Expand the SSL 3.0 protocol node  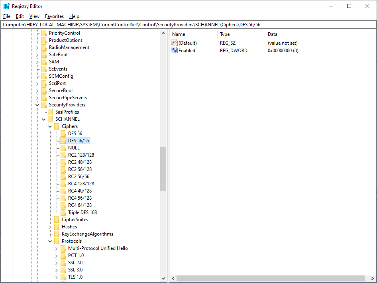[x=56, y=269]
